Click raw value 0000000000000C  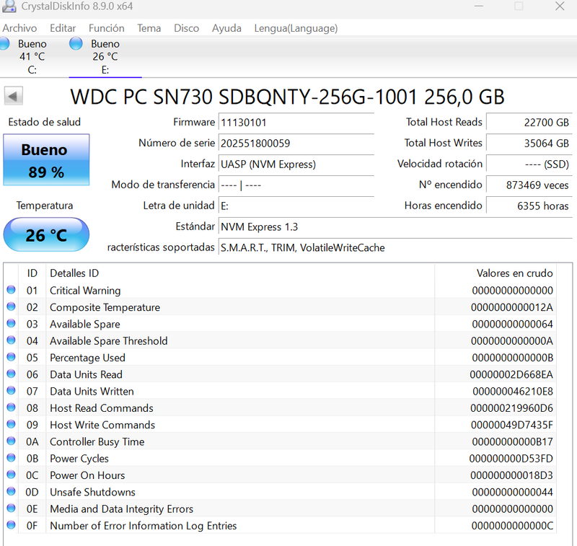click(512, 526)
